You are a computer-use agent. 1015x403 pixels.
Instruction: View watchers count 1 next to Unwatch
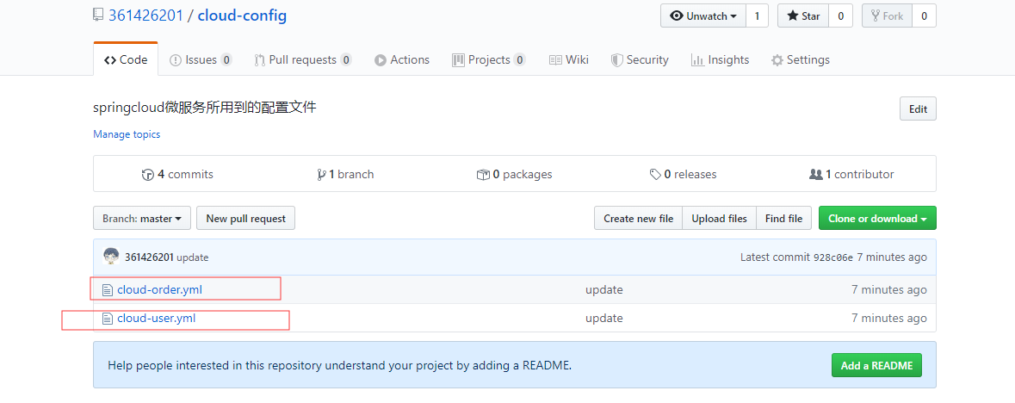coord(757,16)
